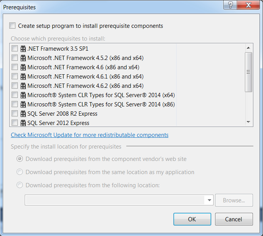
Task: Open help with the question mark button
Action: tap(230, 5)
